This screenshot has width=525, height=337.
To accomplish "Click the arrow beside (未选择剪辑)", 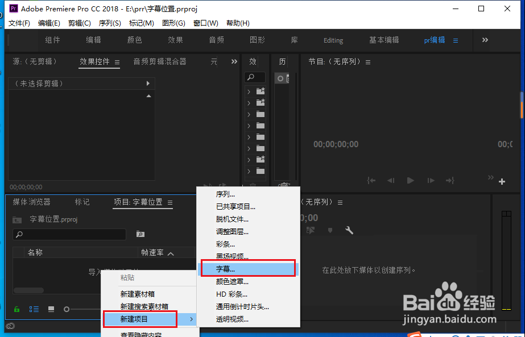I will (x=148, y=84).
